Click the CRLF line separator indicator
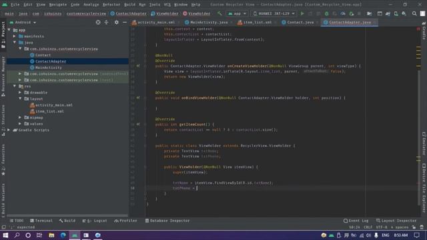This screenshot has width=427, height=240. pos(368,227)
